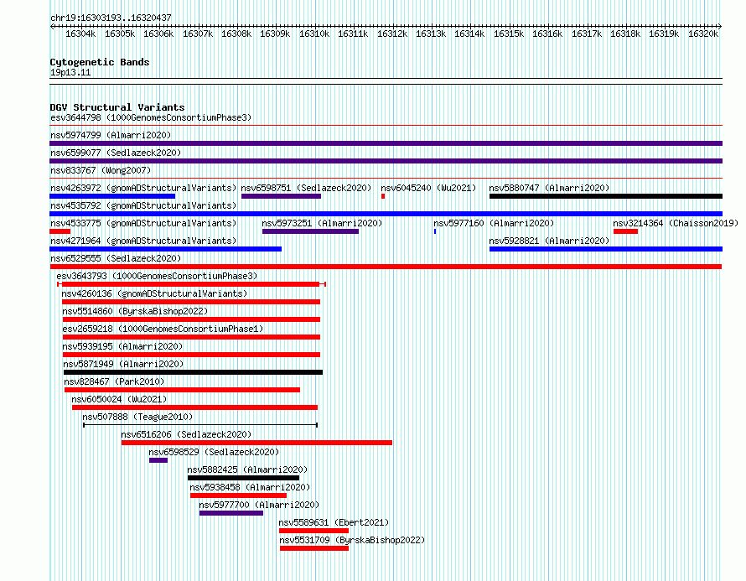746x581 pixels.
Task: Click the chr19:16303193..16320437 coordinates text
Action: [111, 18]
